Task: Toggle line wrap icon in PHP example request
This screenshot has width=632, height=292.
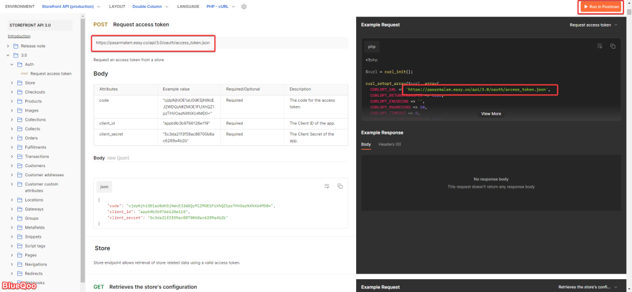Action: (599, 46)
